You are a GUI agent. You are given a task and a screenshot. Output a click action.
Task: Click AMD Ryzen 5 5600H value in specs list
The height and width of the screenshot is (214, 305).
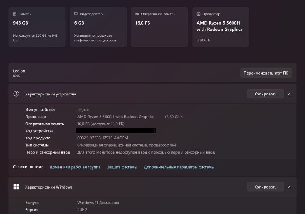pyautogui.click(x=116, y=117)
